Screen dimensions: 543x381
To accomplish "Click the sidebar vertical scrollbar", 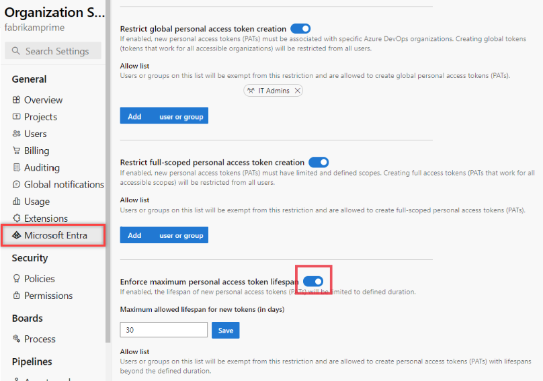I will coord(108,171).
